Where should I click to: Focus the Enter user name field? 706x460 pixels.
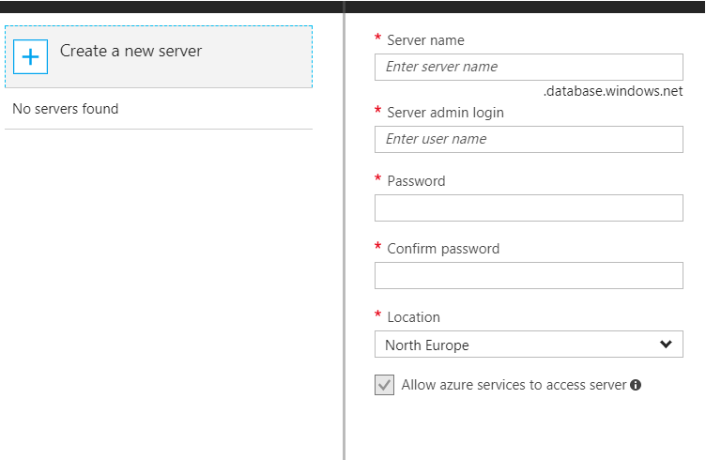529,139
